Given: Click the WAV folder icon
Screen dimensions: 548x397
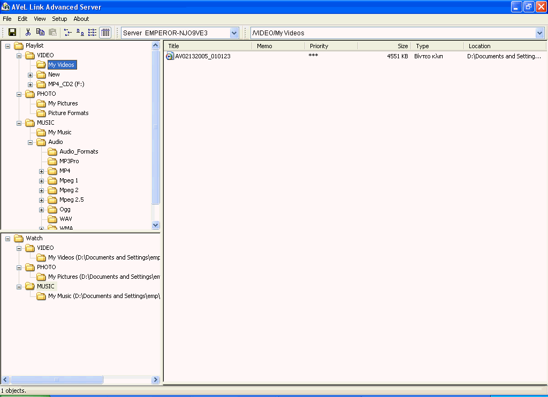Looking at the screenshot, I should click(52, 219).
